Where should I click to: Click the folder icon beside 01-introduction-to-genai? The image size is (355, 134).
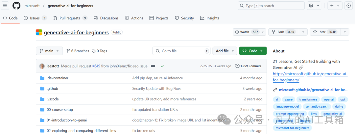[42, 120]
